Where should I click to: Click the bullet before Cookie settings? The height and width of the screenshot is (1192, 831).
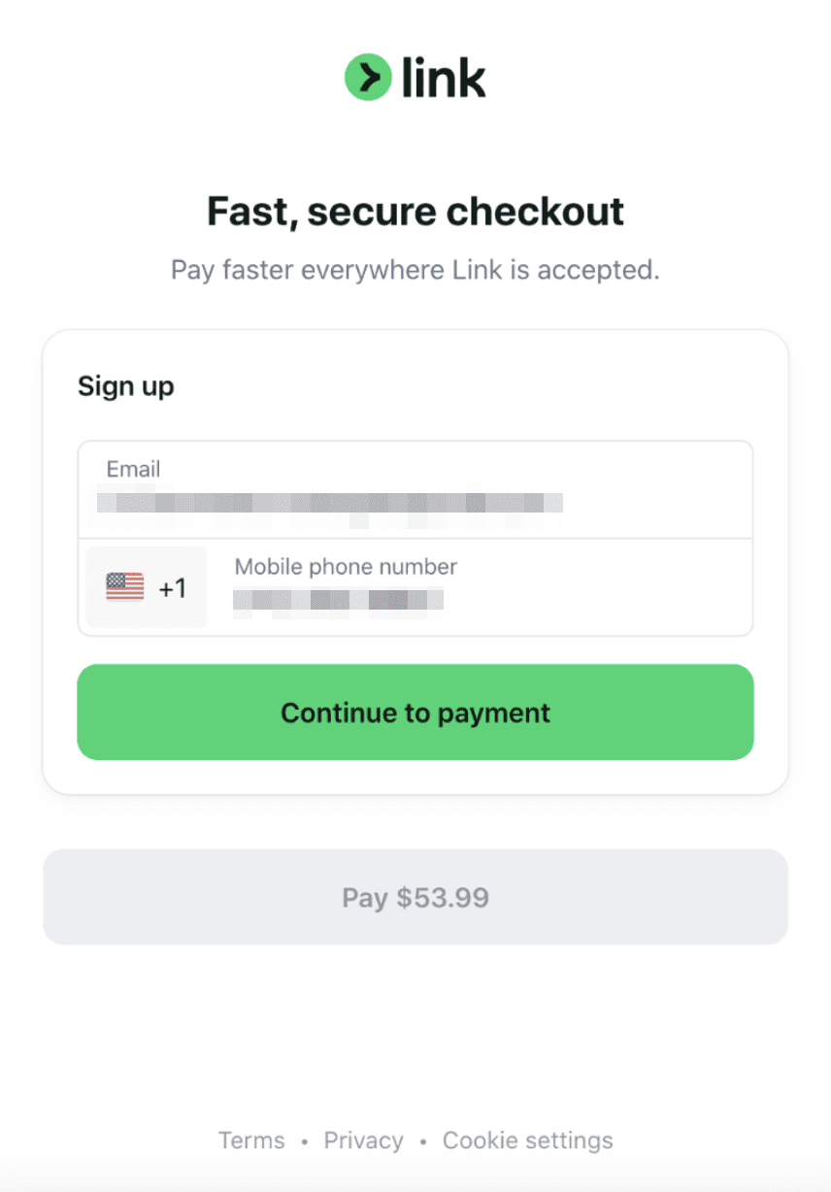coord(423,1142)
